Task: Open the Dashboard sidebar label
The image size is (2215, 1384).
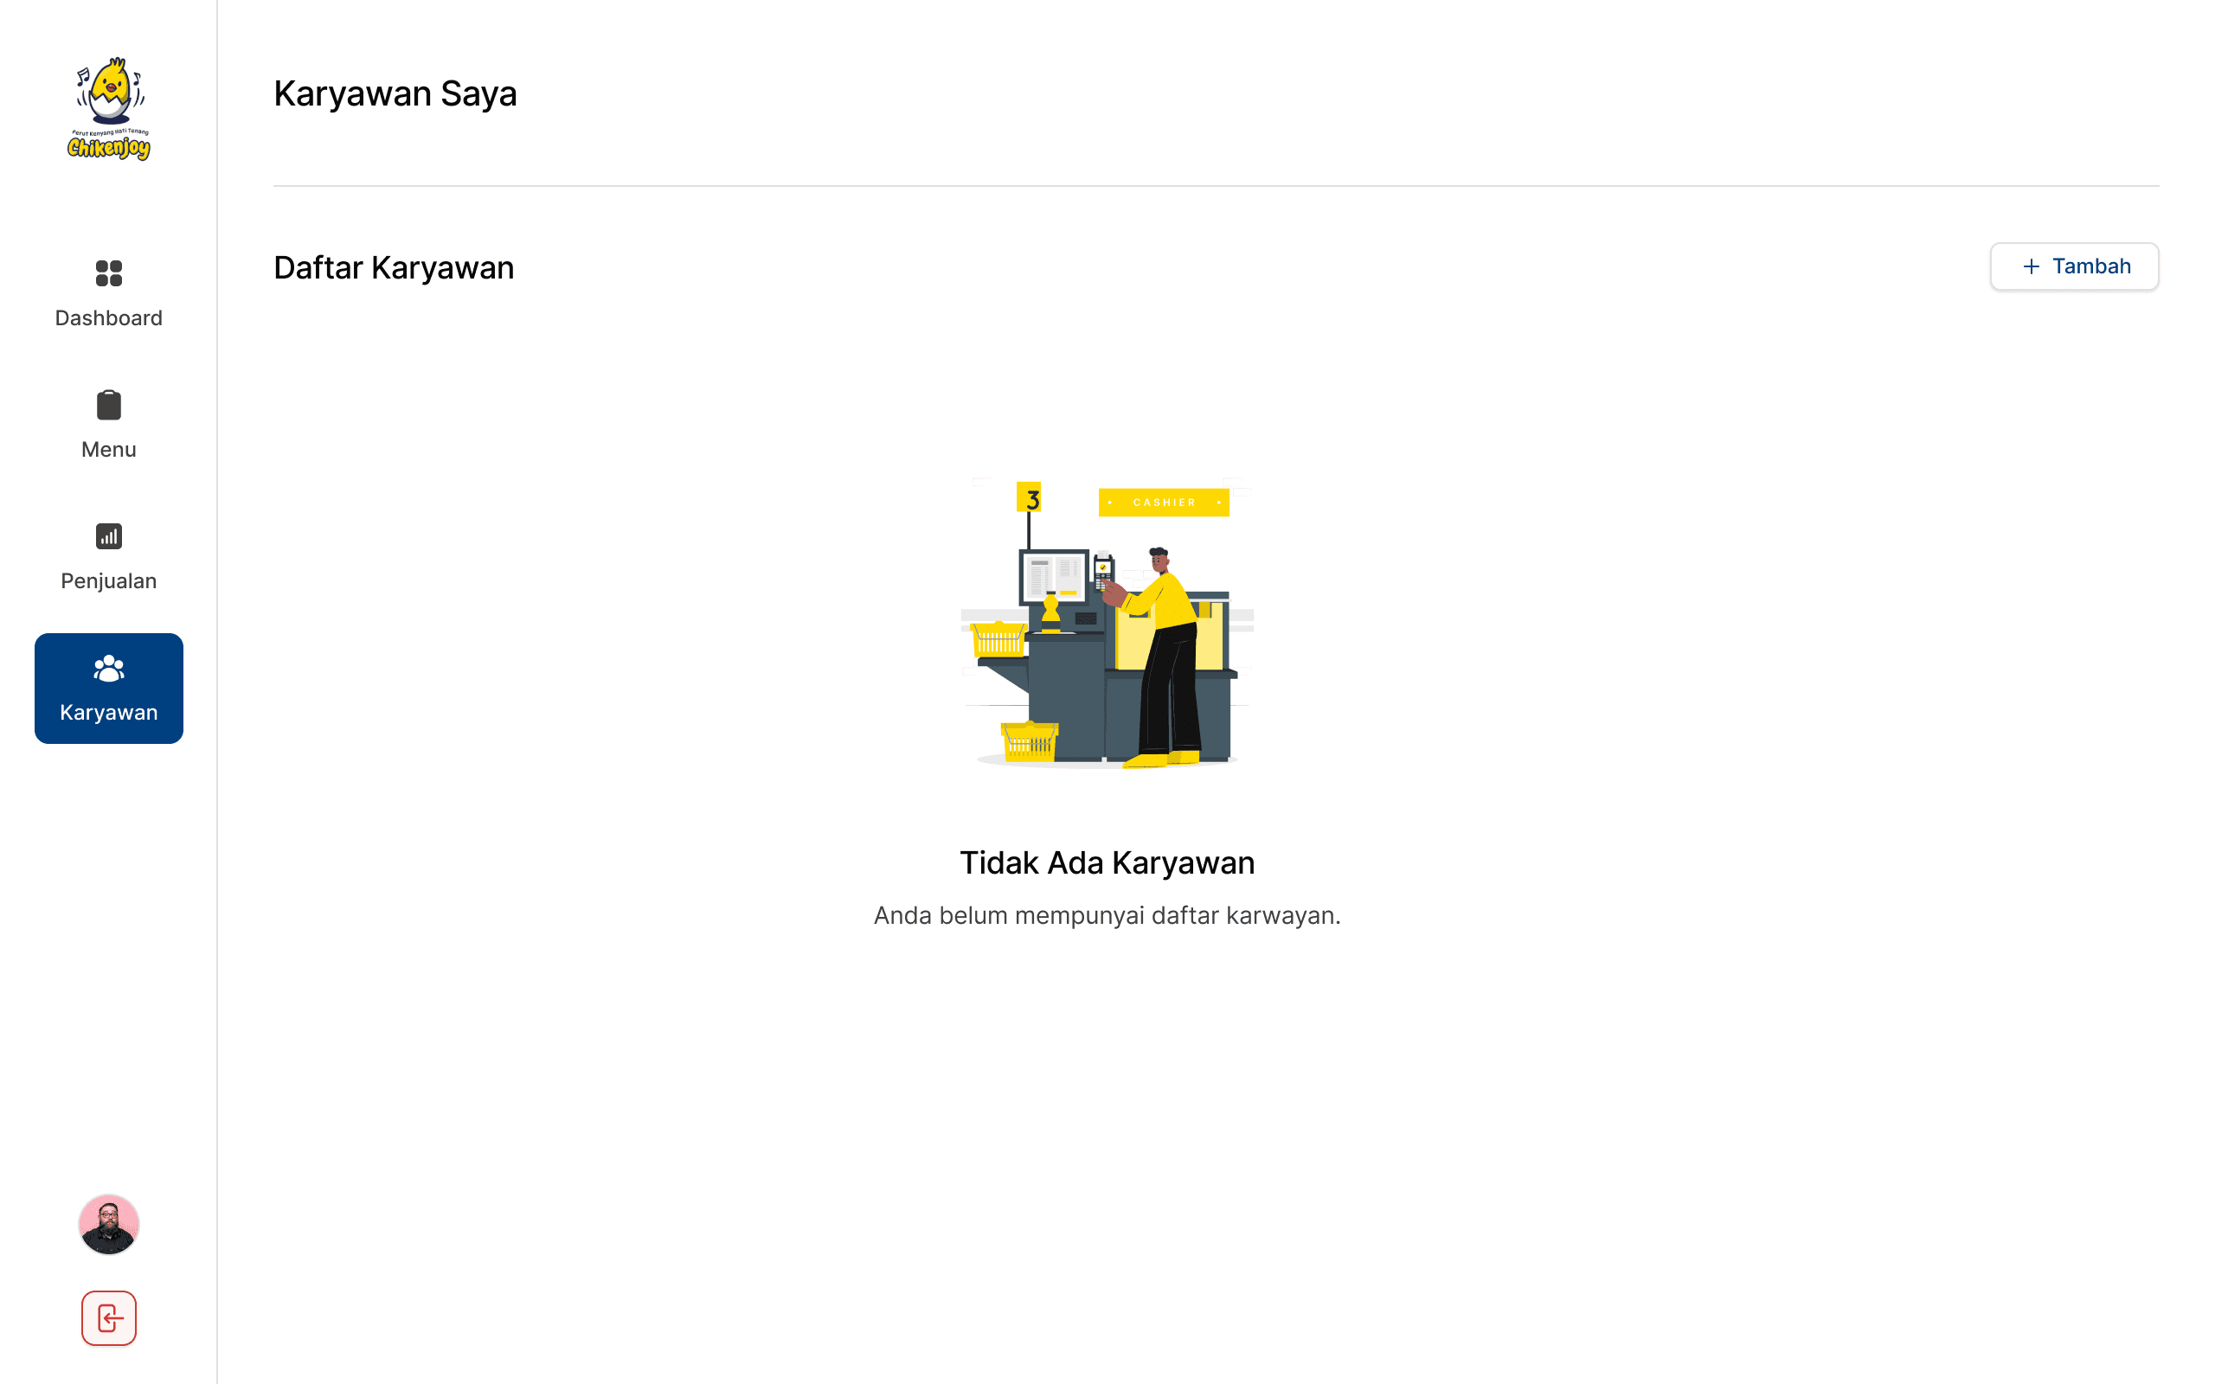Action: 109,317
